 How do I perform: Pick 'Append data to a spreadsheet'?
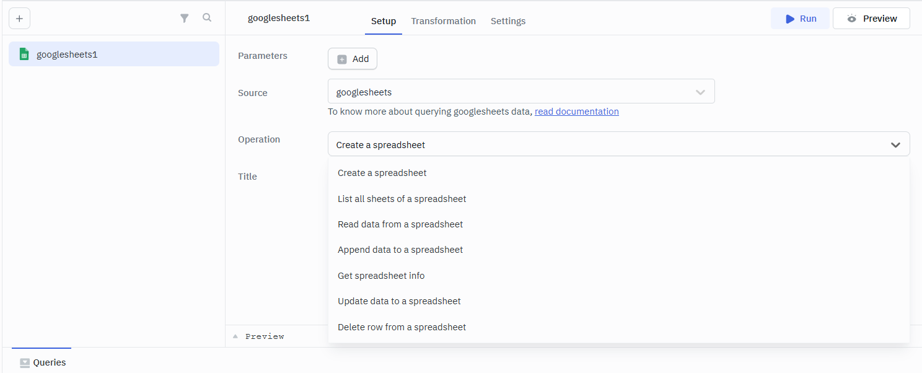tap(400, 250)
